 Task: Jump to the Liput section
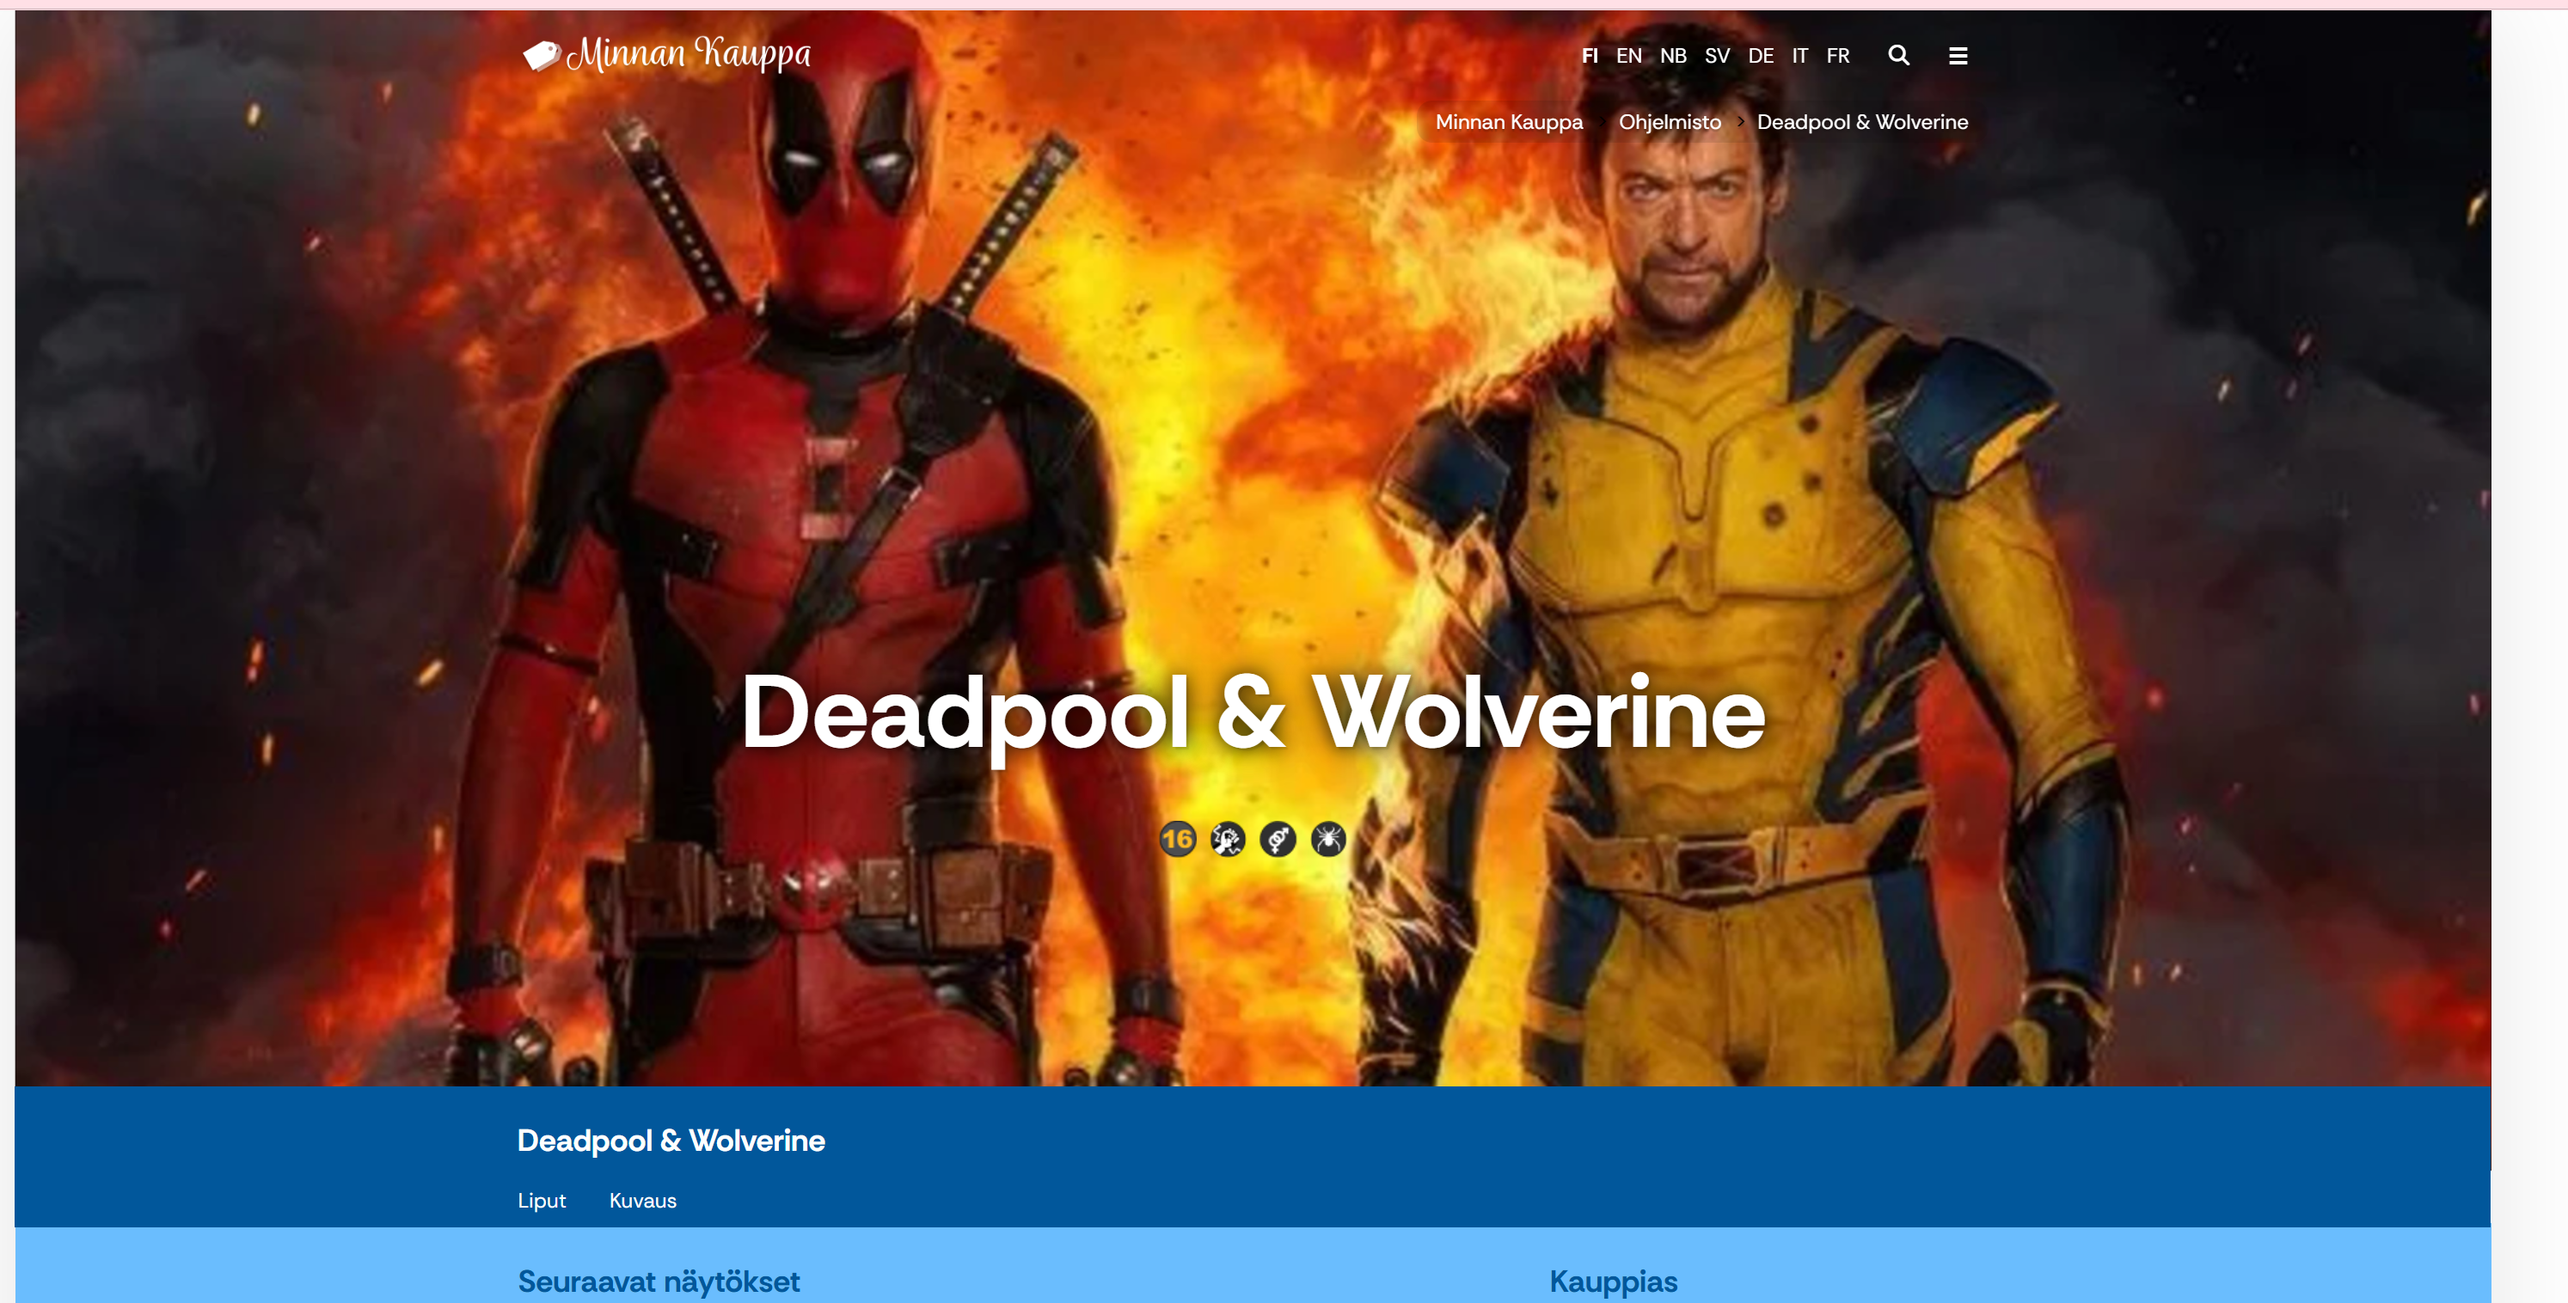coord(542,1201)
